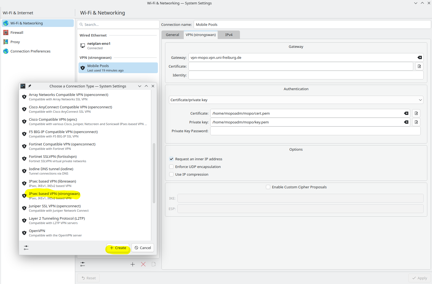
Task: Maximize the Choose a Connection Type dialog
Action: [146, 86]
